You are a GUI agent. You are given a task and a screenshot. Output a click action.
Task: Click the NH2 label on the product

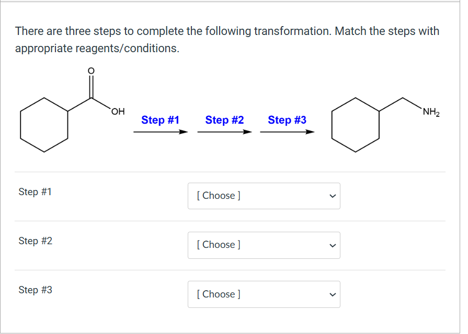click(430, 111)
